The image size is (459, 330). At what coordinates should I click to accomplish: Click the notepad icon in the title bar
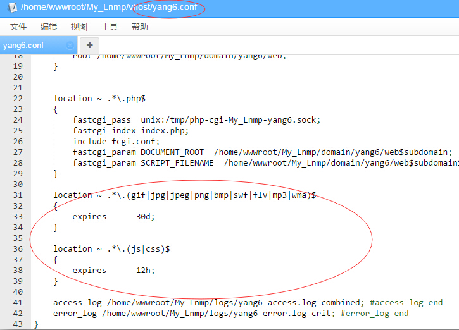[x=9, y=9]
